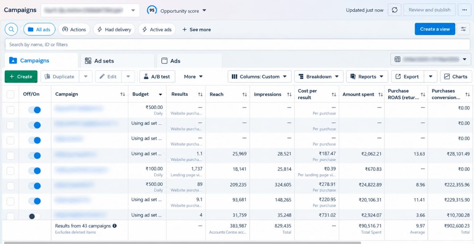
Task: Select checkbox for the row with 89 results
Action: 10,186
